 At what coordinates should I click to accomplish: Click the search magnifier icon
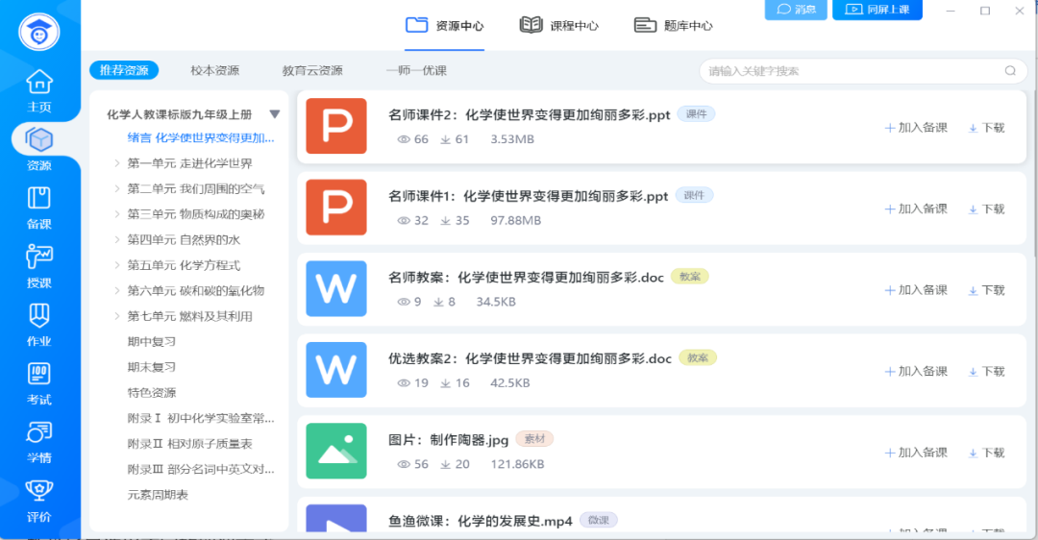pyautogui.click(x=1010, y=71)
